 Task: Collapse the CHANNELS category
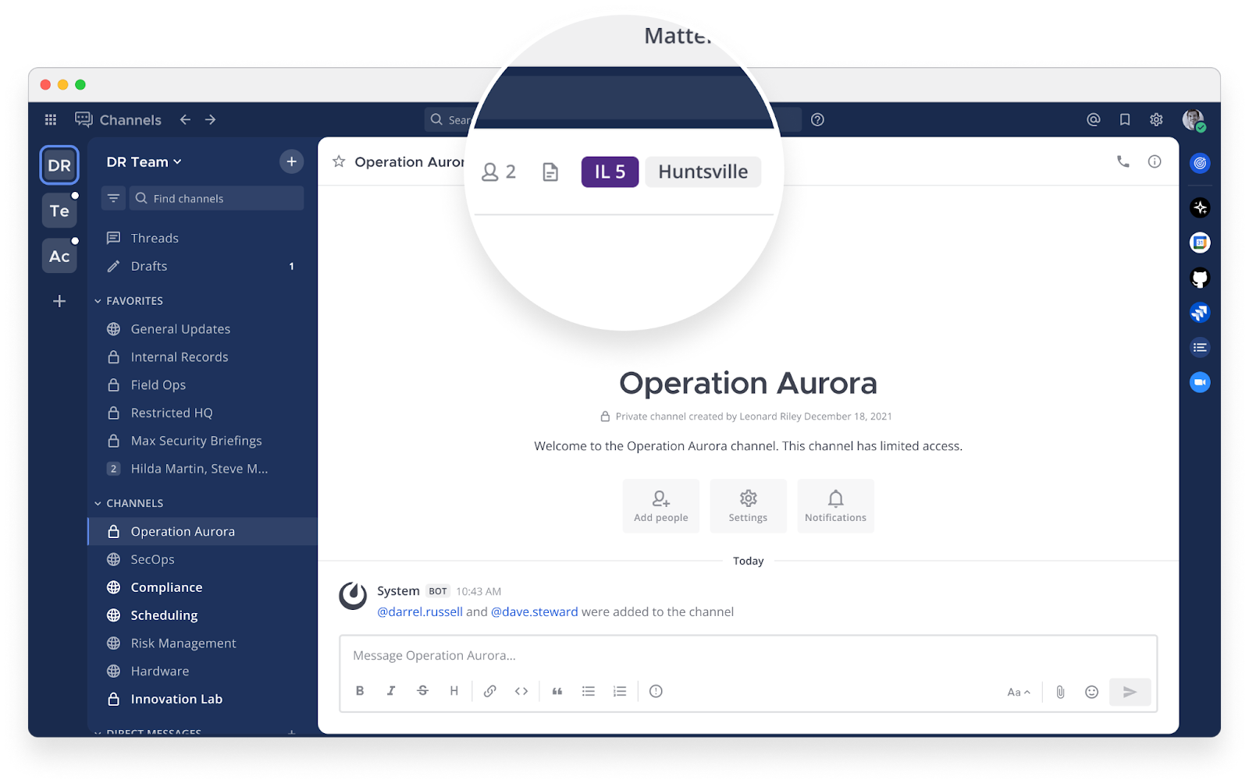pyautogui.click(x=129, y=503)
